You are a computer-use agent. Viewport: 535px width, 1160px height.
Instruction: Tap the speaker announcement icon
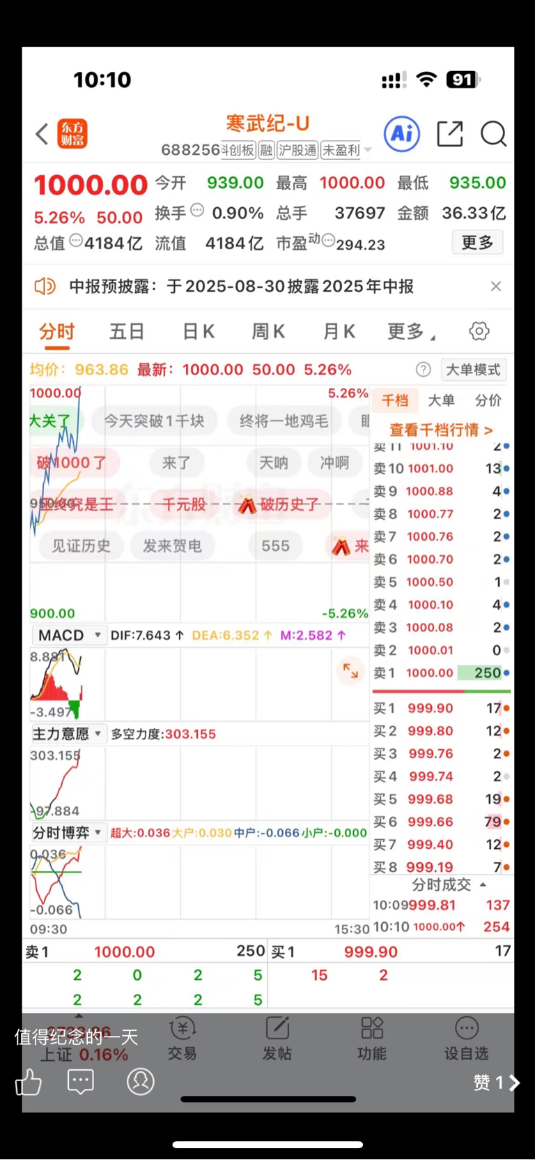(45, 286)
